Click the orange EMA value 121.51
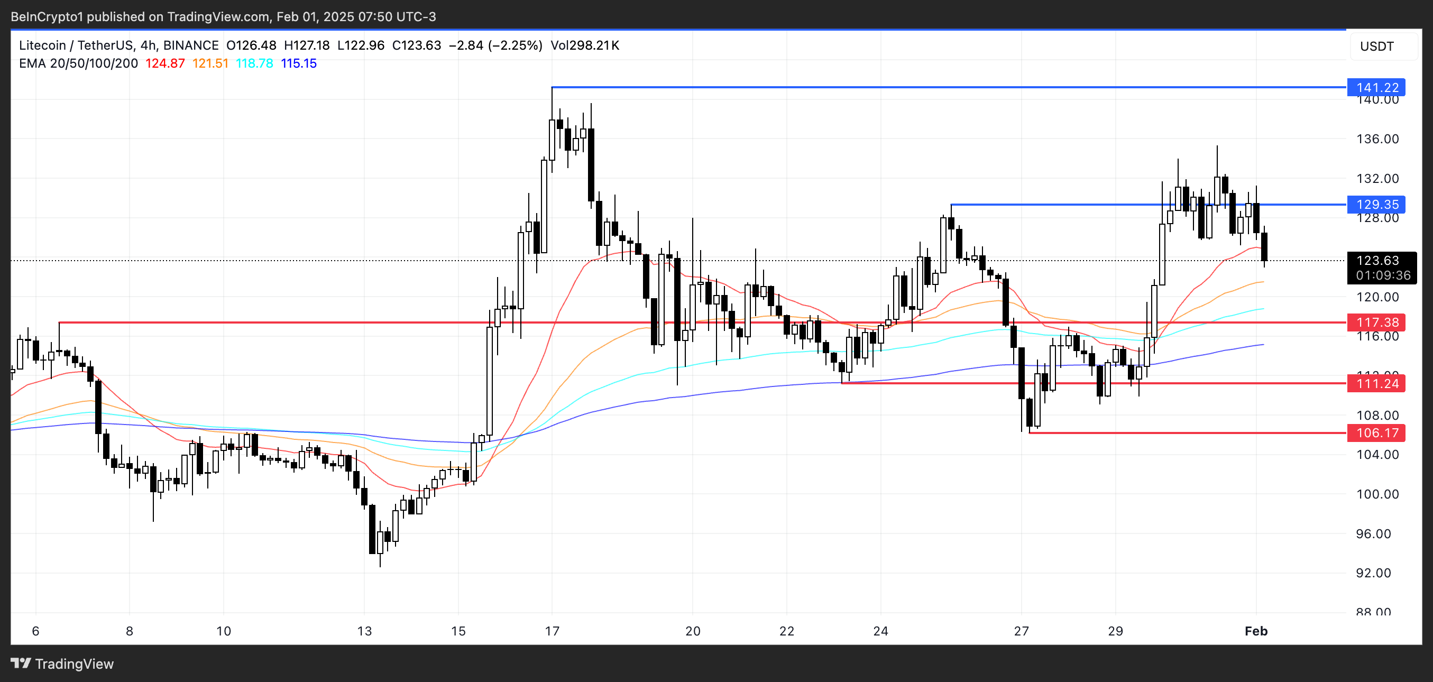The height and width of the screenshot is (682, 1433). coord(210,63)
